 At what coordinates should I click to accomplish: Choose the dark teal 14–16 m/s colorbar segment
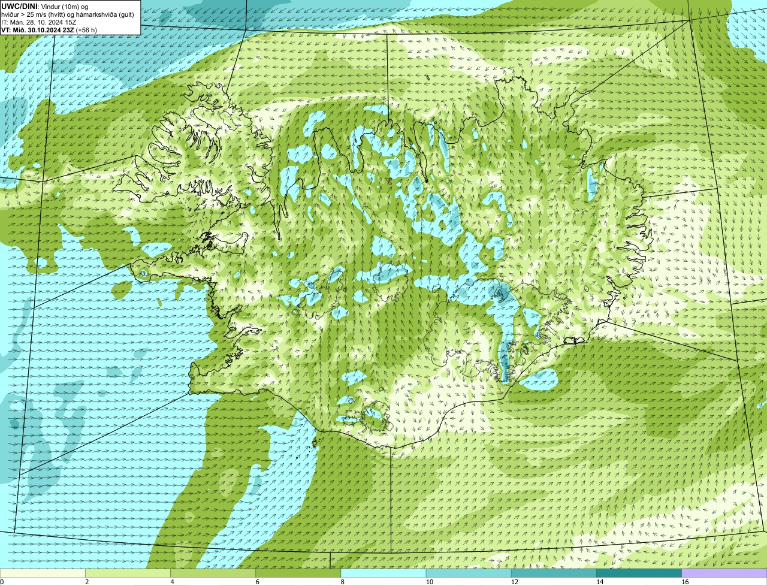click(639, 573)
